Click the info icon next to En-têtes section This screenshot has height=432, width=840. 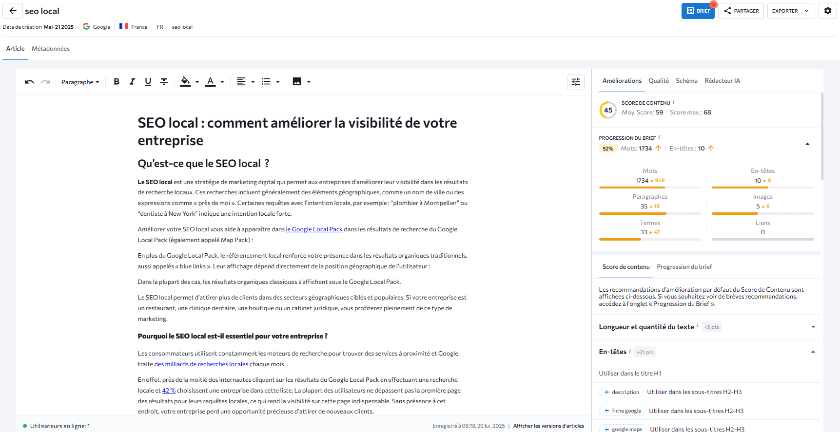[630, 350]
